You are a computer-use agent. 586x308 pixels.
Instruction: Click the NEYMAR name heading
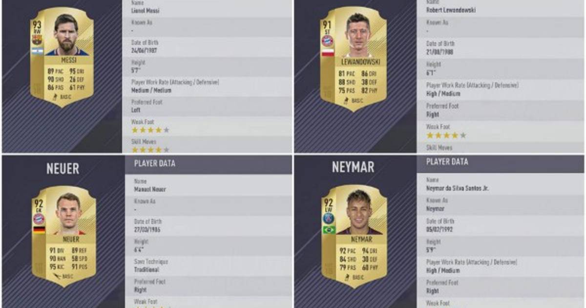click(x=353, y=167)
